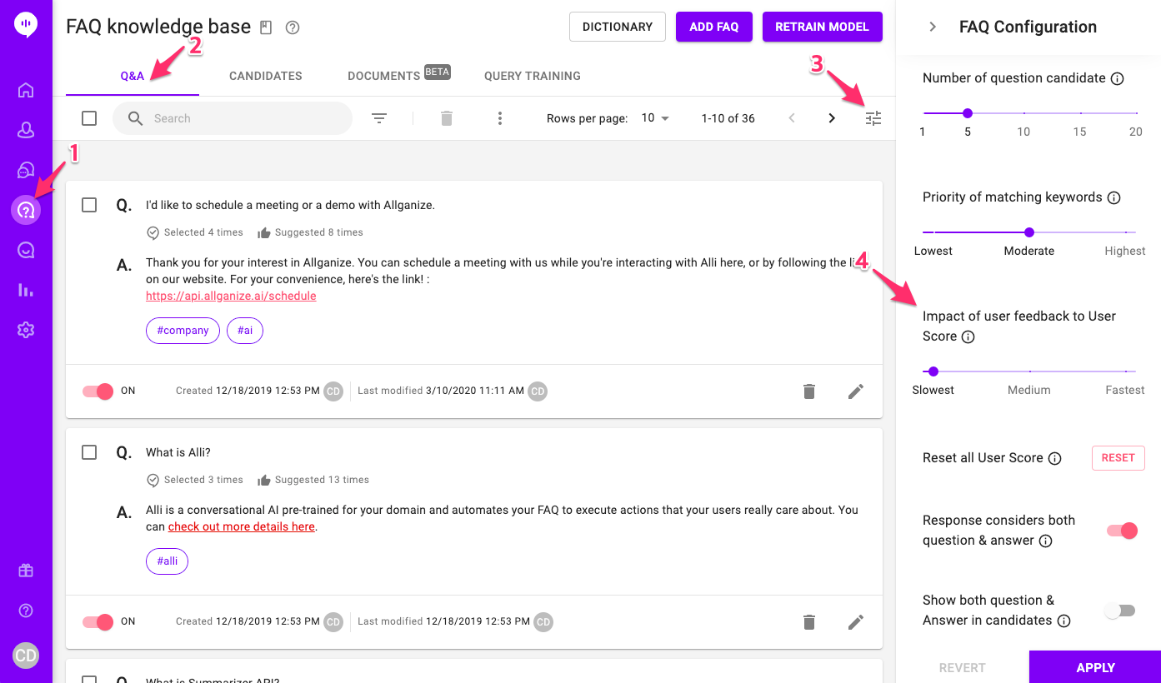The height and width of the screenshot is (683, 1161).
Task: Click info icon for Show both question & Answer
Action: click(x=1064, y=621)
